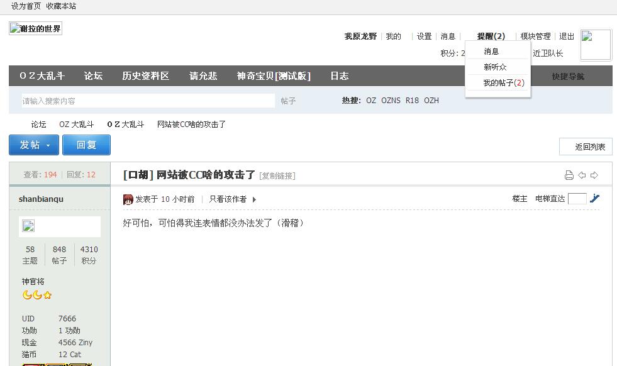Select 我的帖子(2) in the dropdown
The width and height of the screenshot is (617, 366).
504,82
